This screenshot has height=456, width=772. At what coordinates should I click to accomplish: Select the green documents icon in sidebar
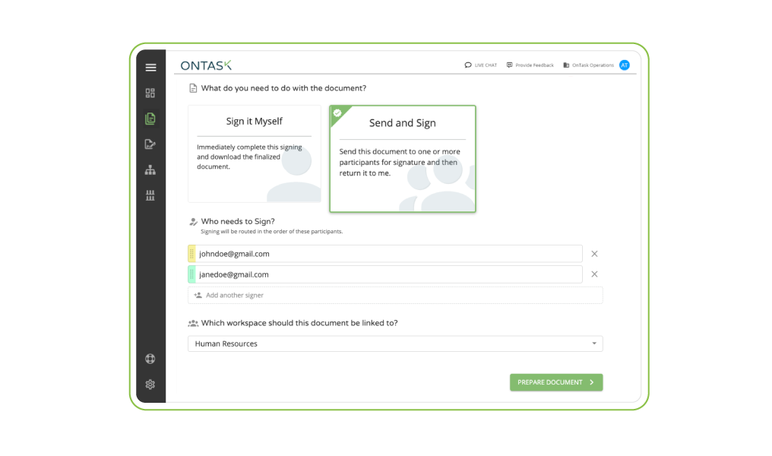click(x=150, y=119)
